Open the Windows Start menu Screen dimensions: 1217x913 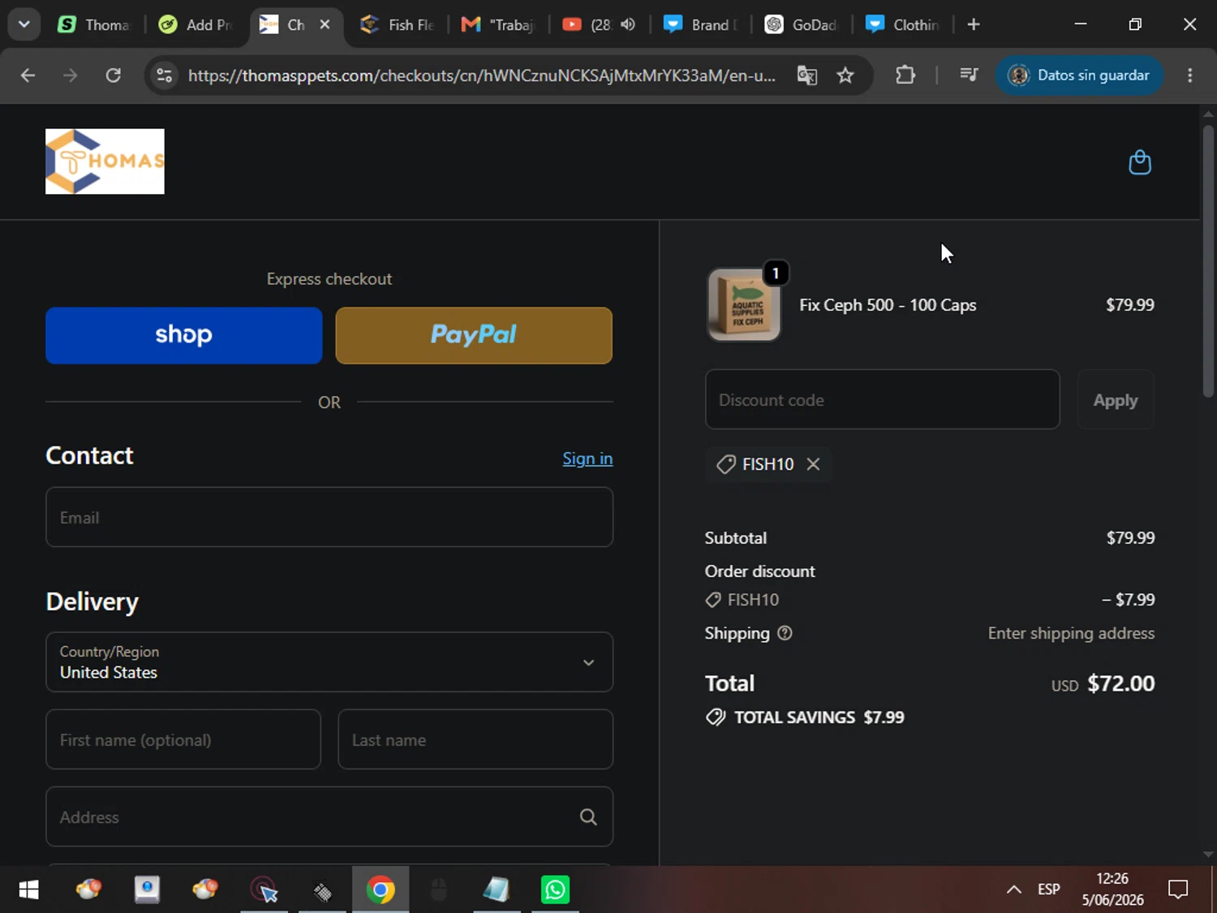[x=29, y=890]
